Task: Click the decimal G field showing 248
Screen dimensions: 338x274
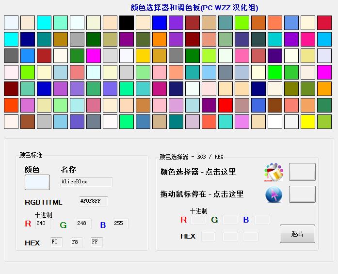Action: coord(83,224)
